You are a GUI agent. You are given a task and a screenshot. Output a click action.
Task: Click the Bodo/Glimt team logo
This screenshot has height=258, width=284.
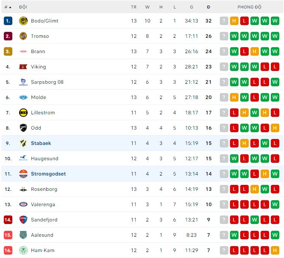pyautogui.click(x=23, y=21)
